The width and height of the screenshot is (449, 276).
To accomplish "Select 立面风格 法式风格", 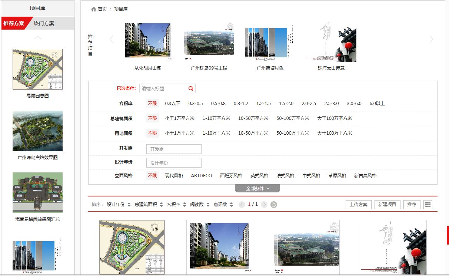I will tap(285, 176).
